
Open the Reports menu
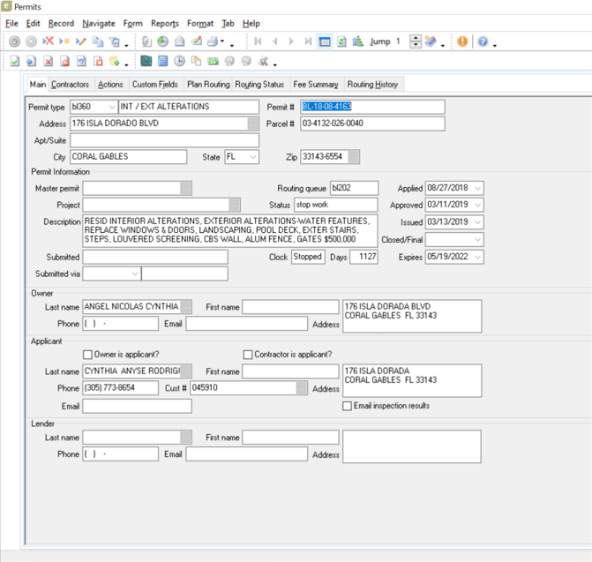pos(164,24)
